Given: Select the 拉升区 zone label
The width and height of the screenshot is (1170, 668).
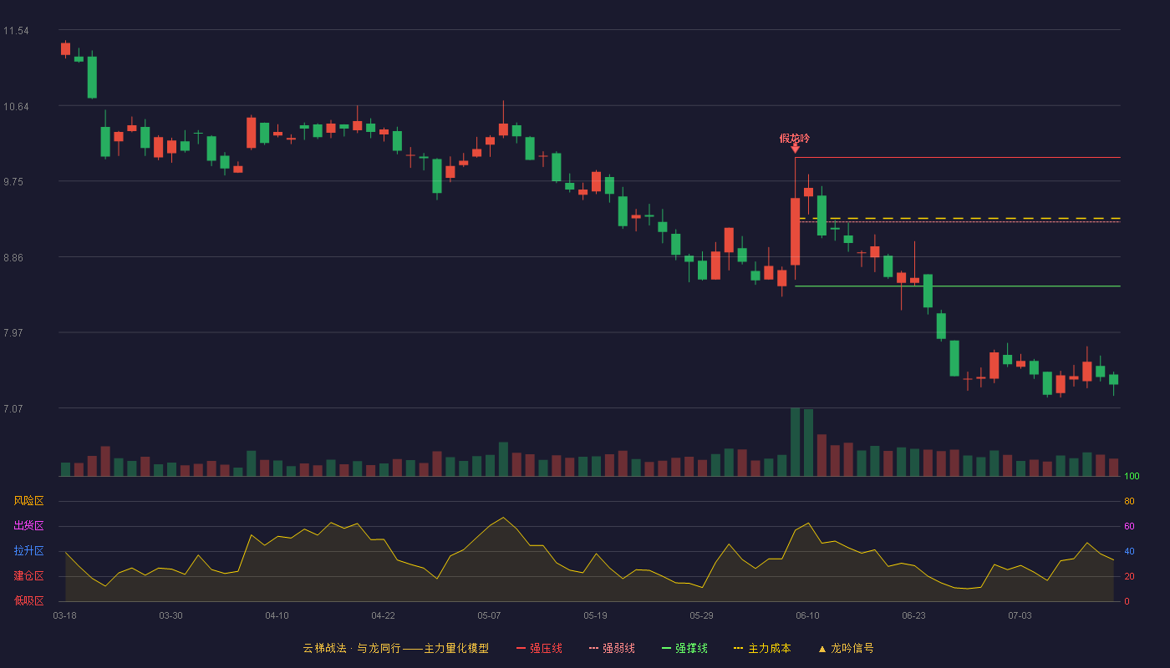Looking at the screenshot, I should pos(28,551).
